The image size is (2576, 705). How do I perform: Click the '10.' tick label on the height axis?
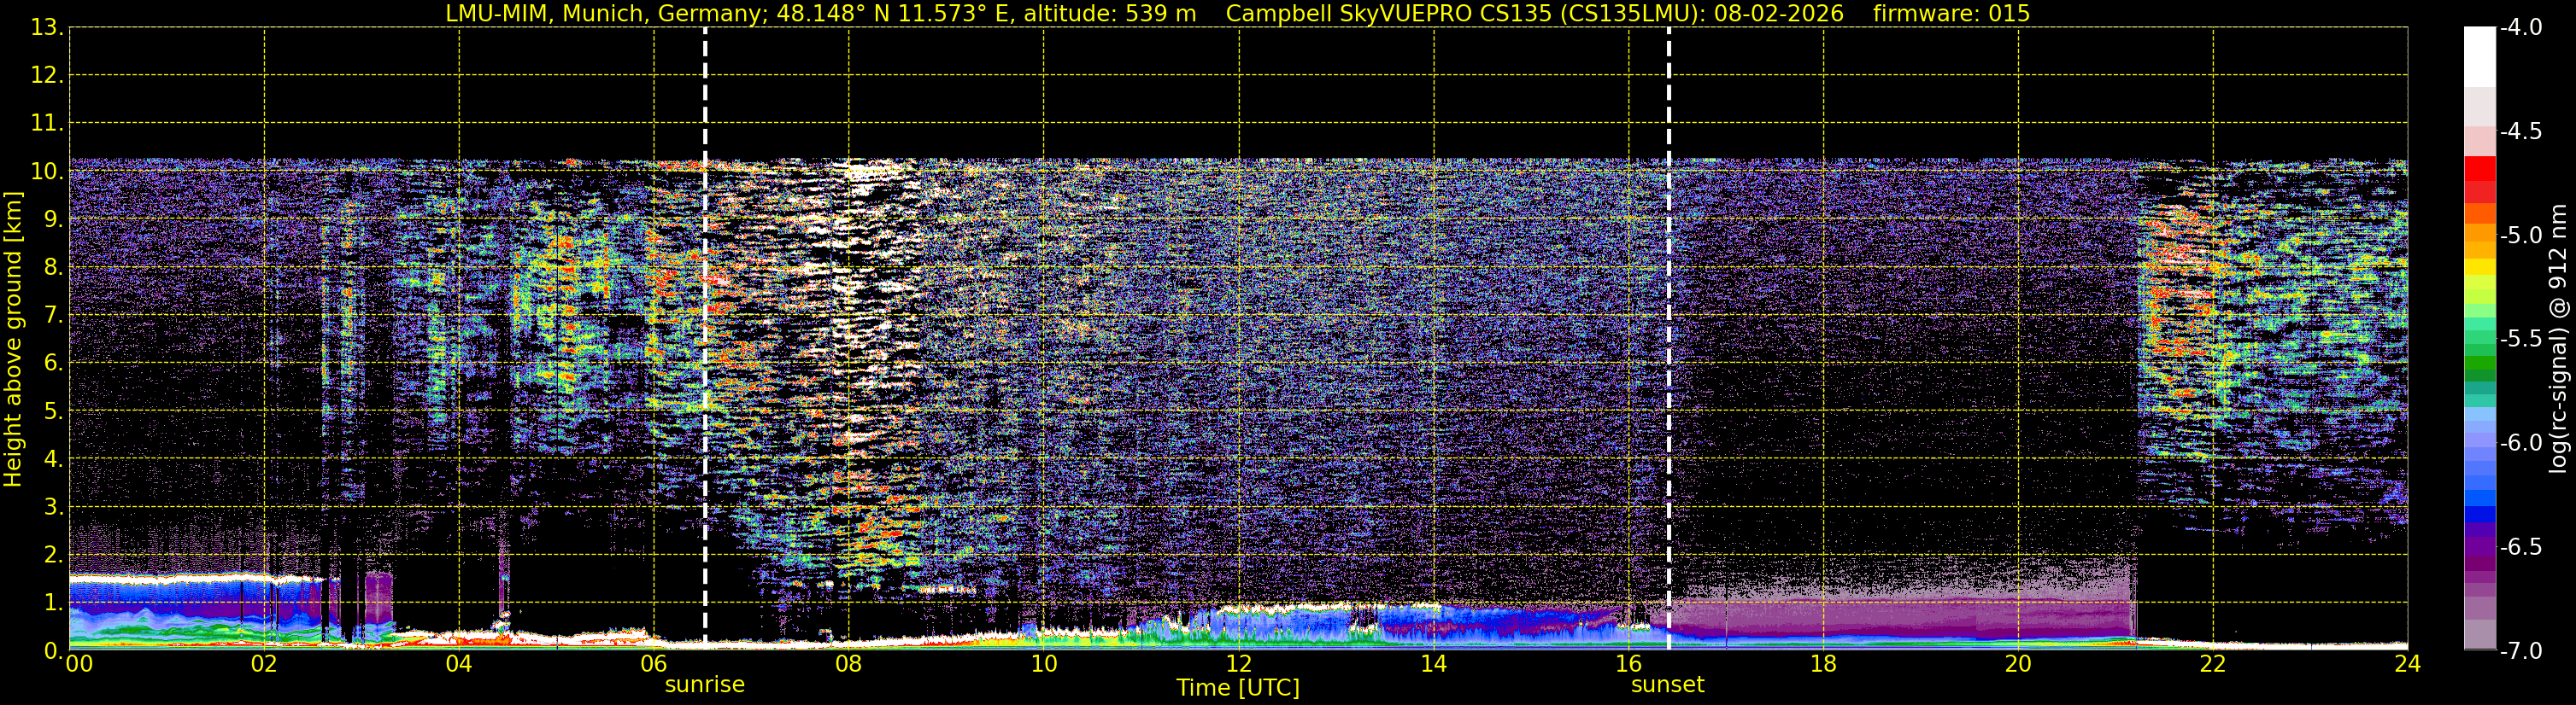46,172
